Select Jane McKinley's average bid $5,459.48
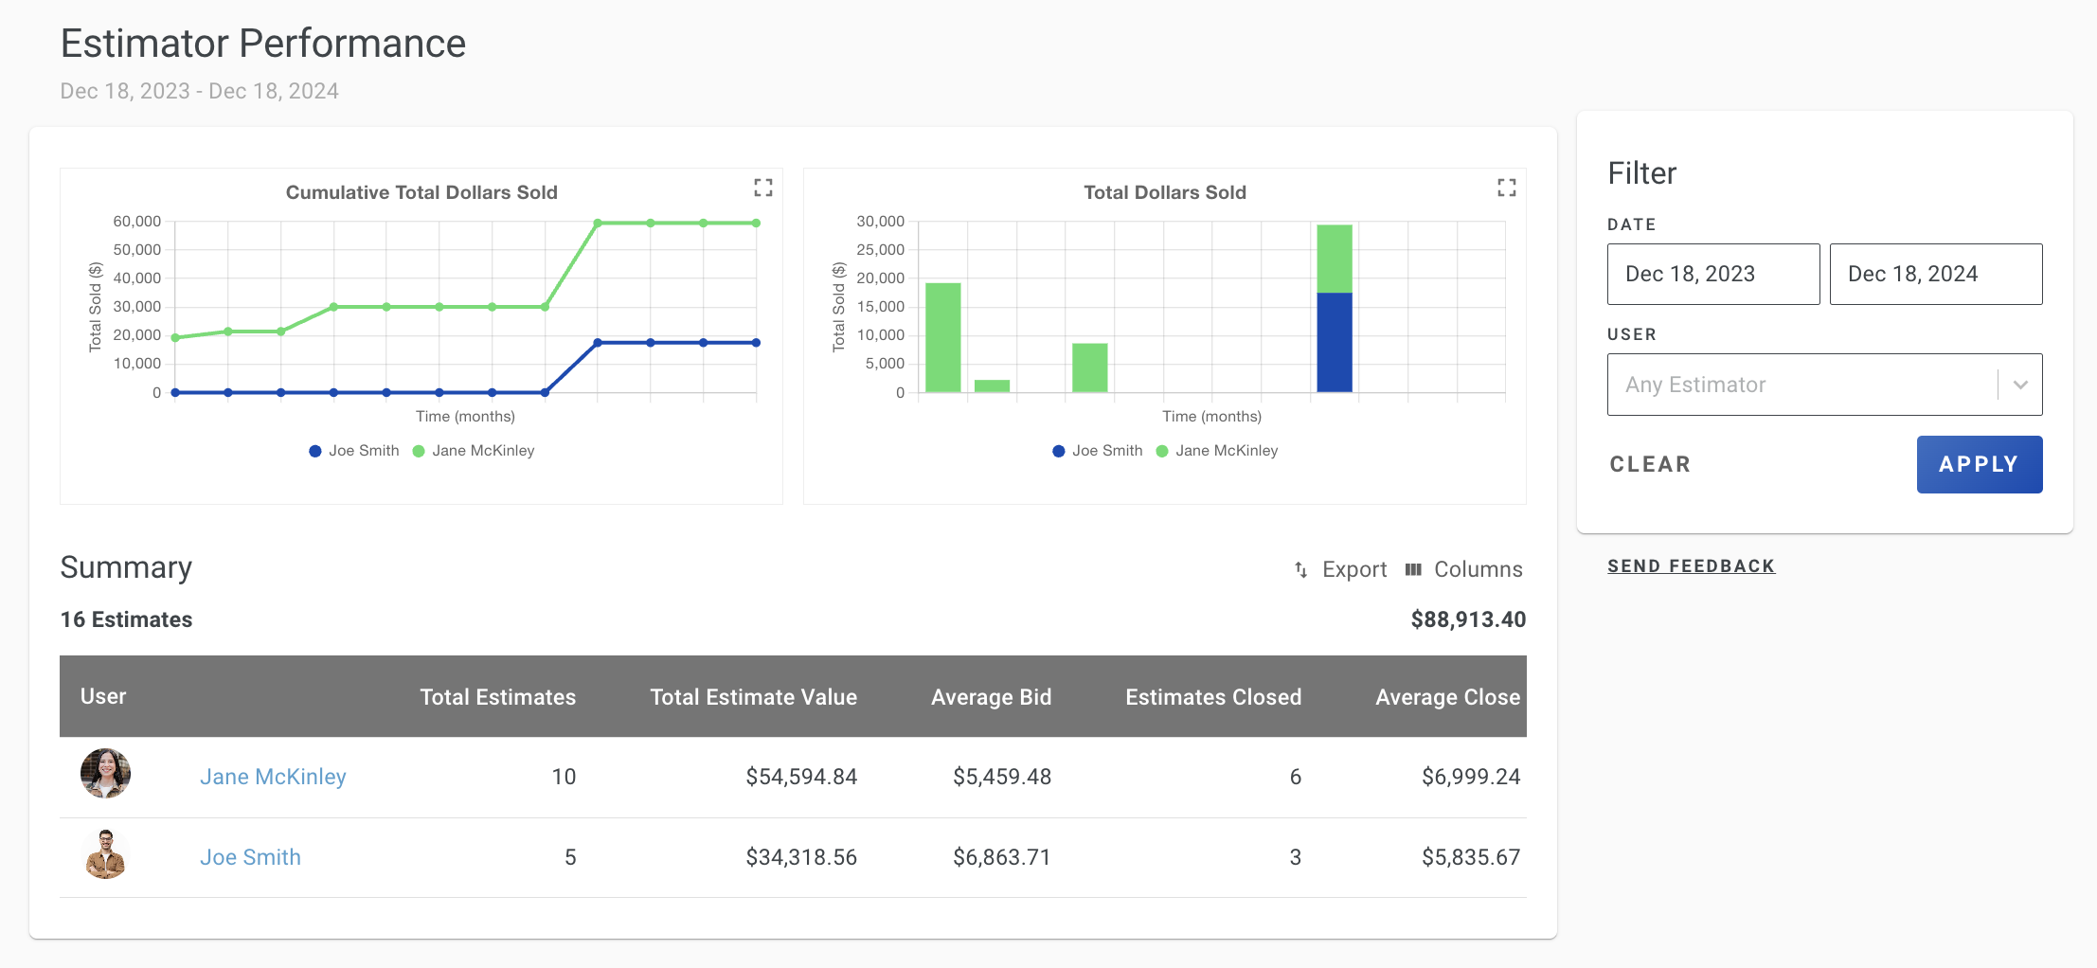 (1002, 777)
